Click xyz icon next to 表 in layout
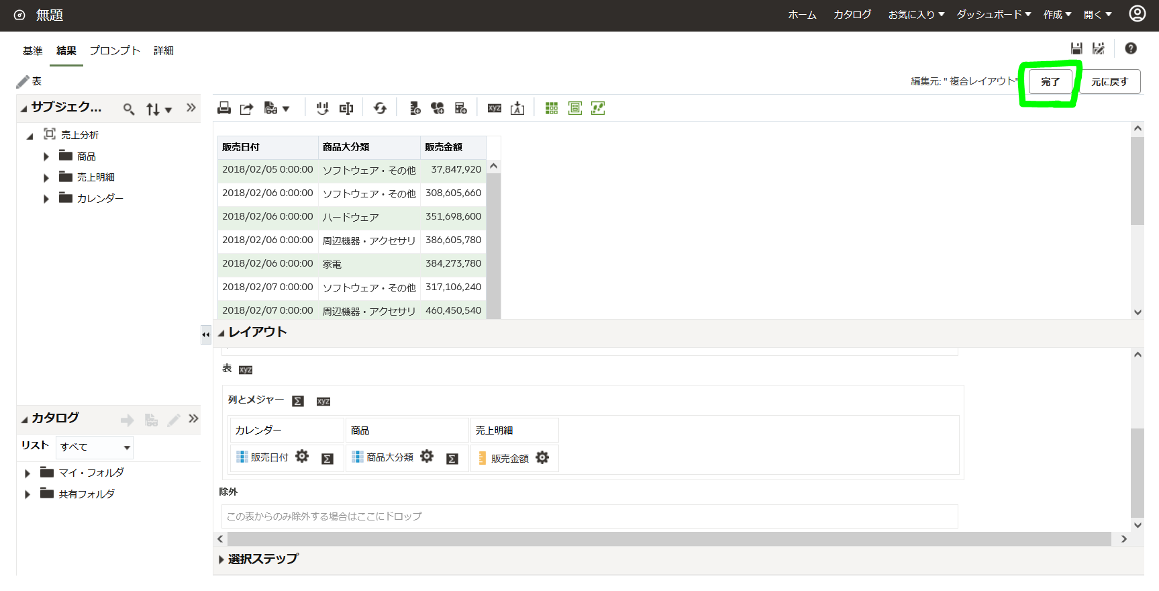The image size is (1159, 591). point(246,370)
